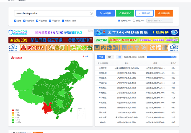Select the 华南地区 row label
191x133 pixels.
(x=103, y=93)
